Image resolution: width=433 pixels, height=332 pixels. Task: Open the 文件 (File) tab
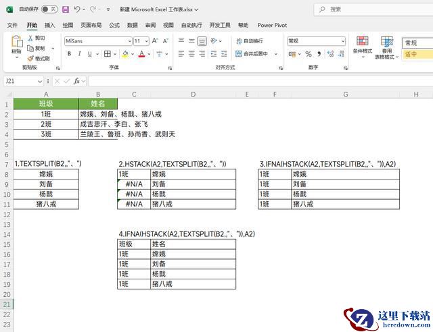pyautogui.click(x=12, y=26)
